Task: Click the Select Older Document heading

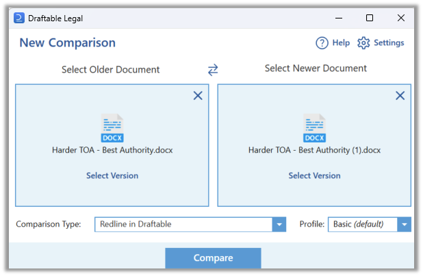Action: 111,70
